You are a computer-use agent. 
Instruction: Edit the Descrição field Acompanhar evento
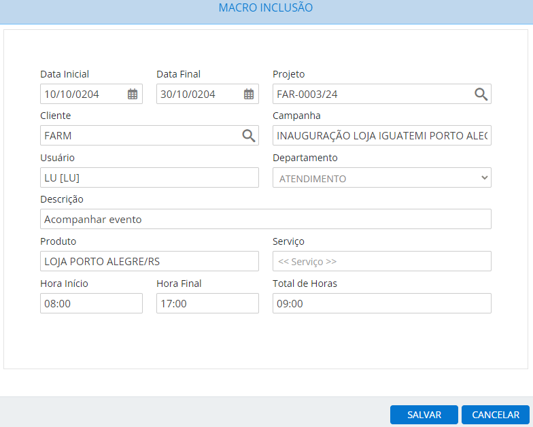pyautogui.click(x=265, y=219)
